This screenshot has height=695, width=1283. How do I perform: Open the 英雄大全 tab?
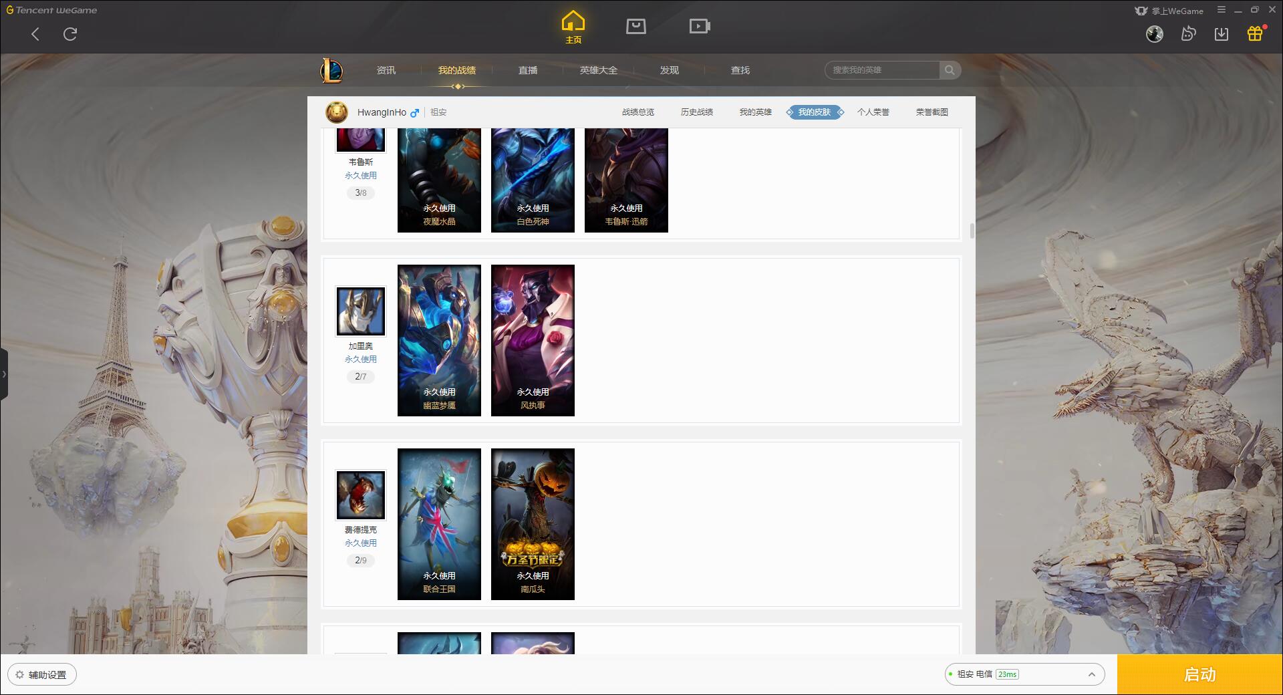point(599,70)
